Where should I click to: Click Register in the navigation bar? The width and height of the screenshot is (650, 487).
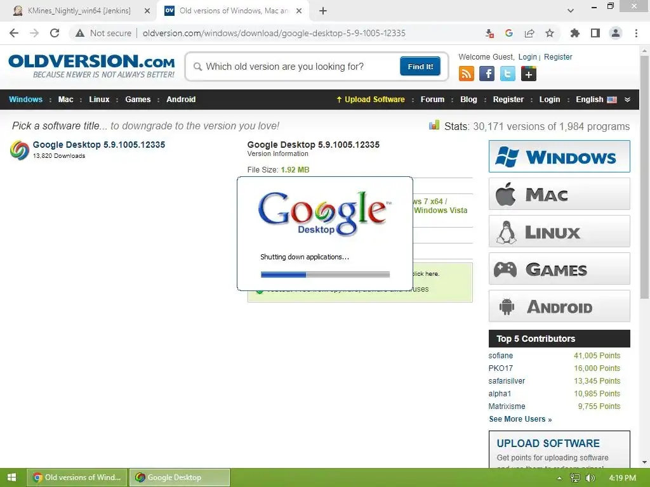[508, 100]
